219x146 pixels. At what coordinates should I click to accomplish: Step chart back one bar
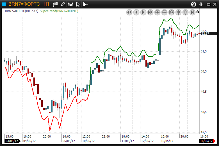pyautogui.click(x=136, y=12)
